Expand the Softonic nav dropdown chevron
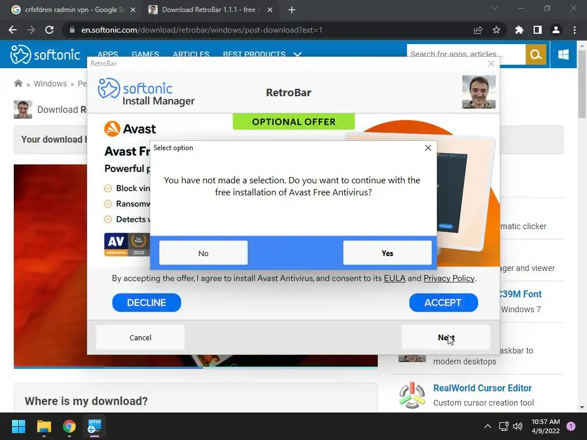The image size is (587, 440). point(298,54)
